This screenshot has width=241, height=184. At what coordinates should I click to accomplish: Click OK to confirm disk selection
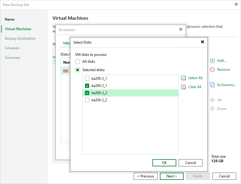tap(164, 162)
